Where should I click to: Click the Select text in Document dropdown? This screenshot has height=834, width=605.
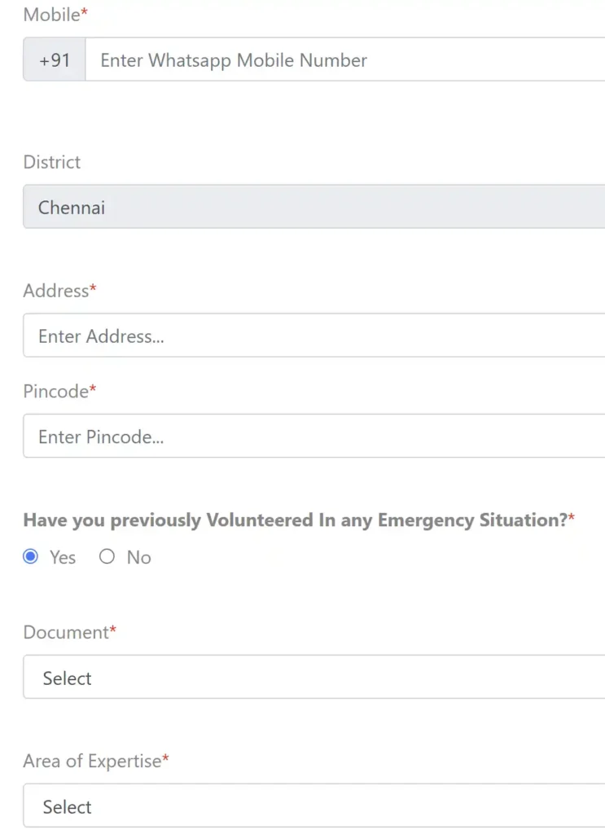click(x=67, y=678)
